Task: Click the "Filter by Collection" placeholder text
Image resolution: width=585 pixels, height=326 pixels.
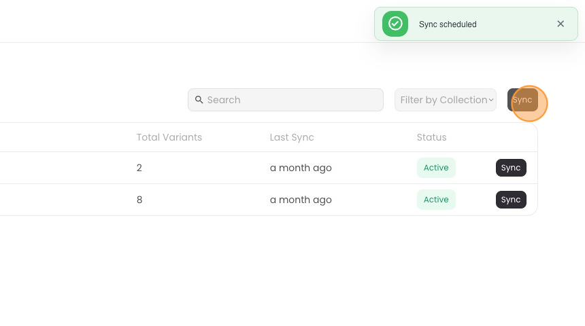Action: 444,100
